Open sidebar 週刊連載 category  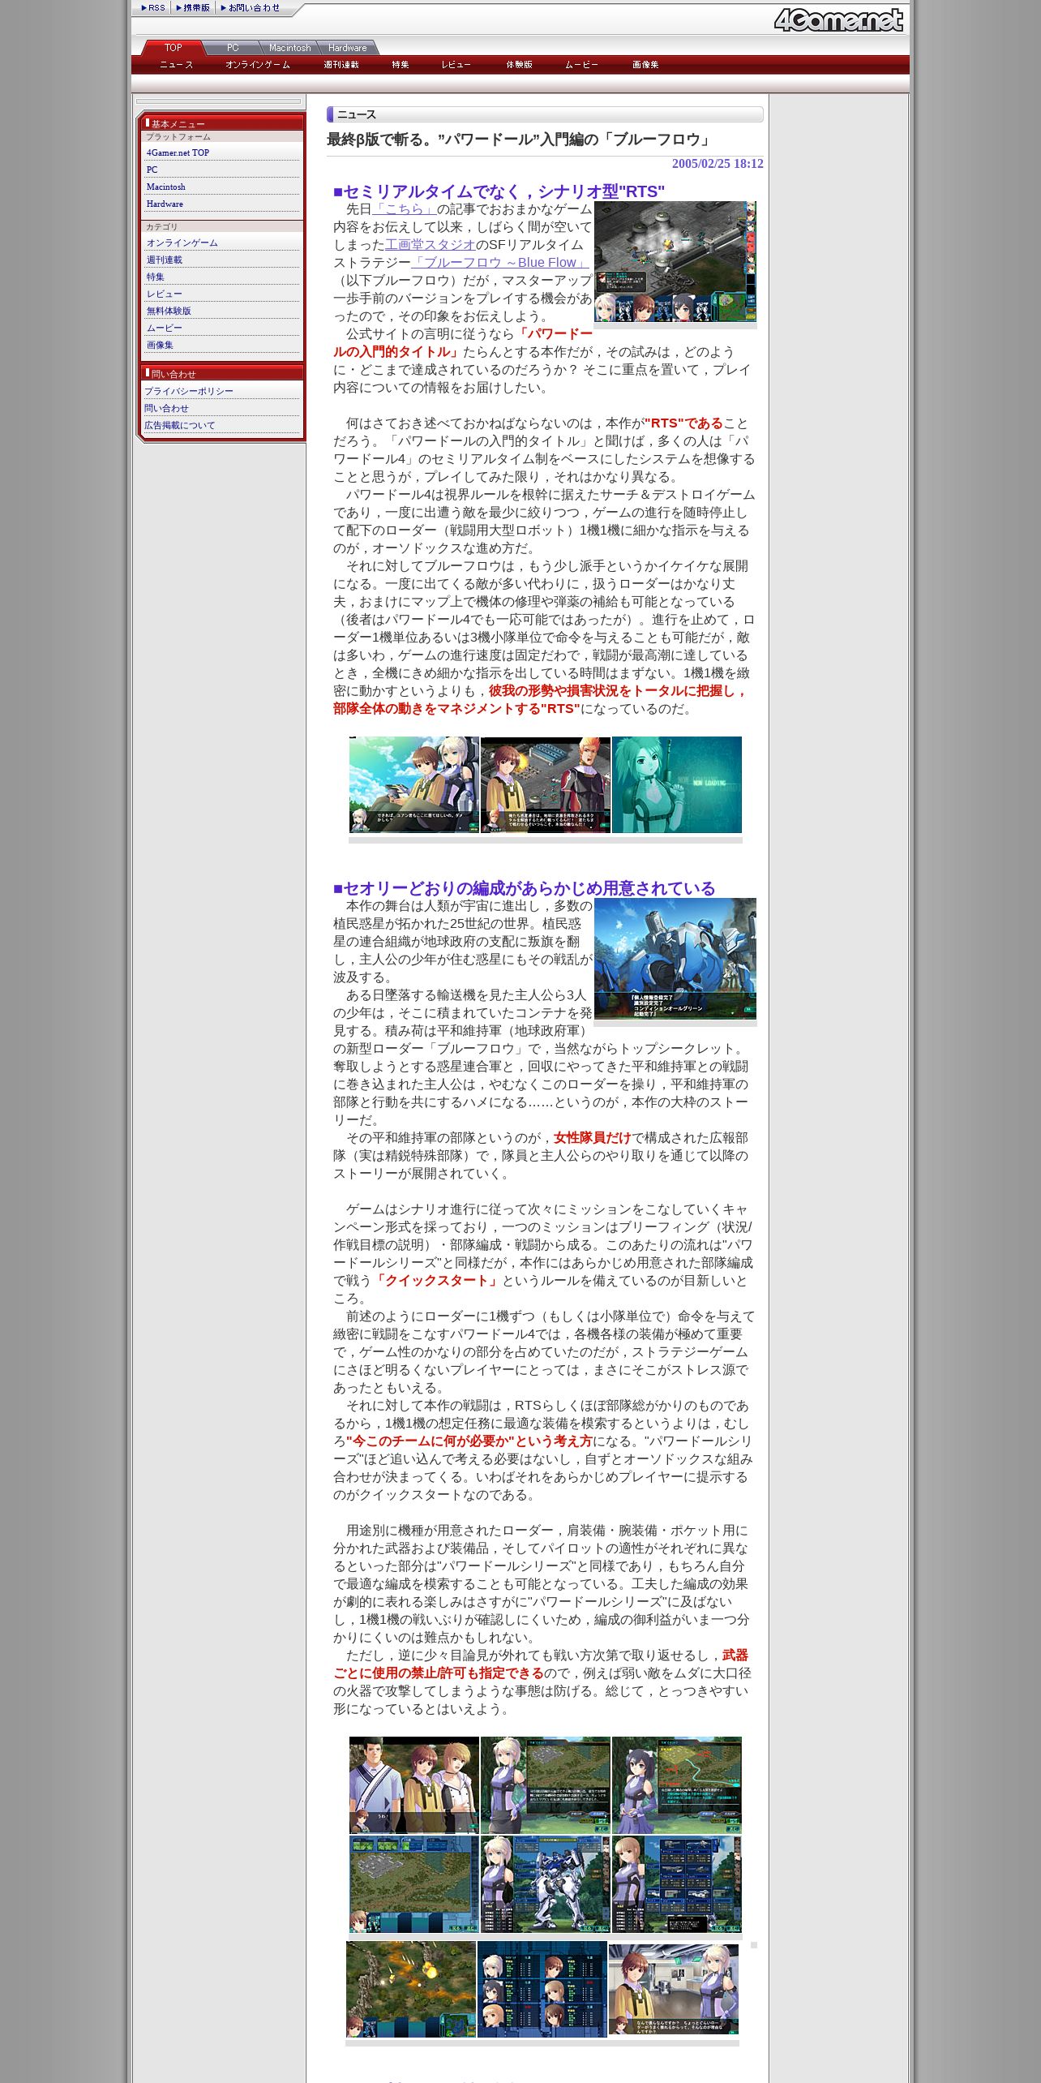tap(164, 260)
